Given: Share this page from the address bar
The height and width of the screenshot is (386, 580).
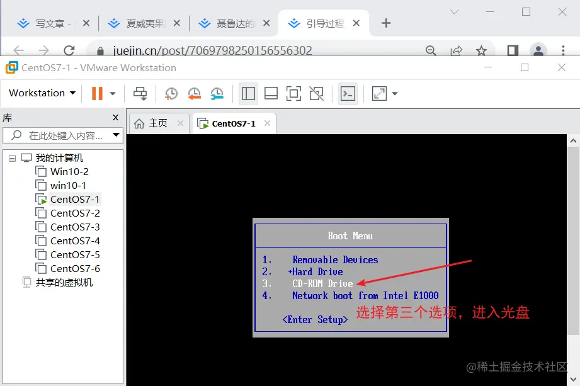Looking at the screenshot, I should click(x=457, y=50).
